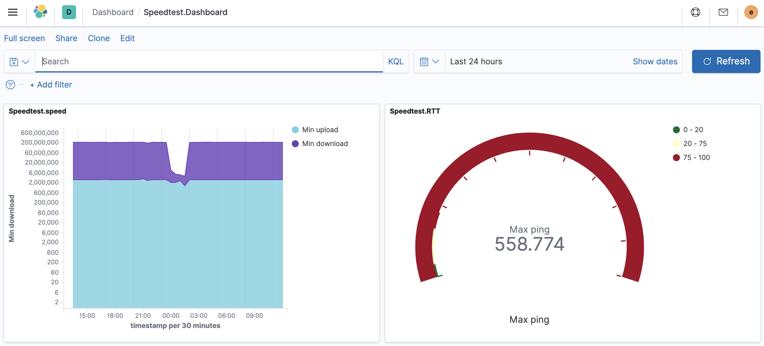Click the Show dates button
This screenshot has width=764, height=346.
(x=655, y=61)
